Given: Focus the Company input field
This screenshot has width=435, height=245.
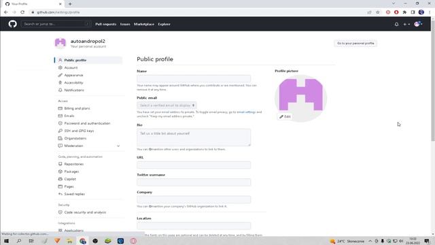Looking at the screenshot, I should pos(194,199).
